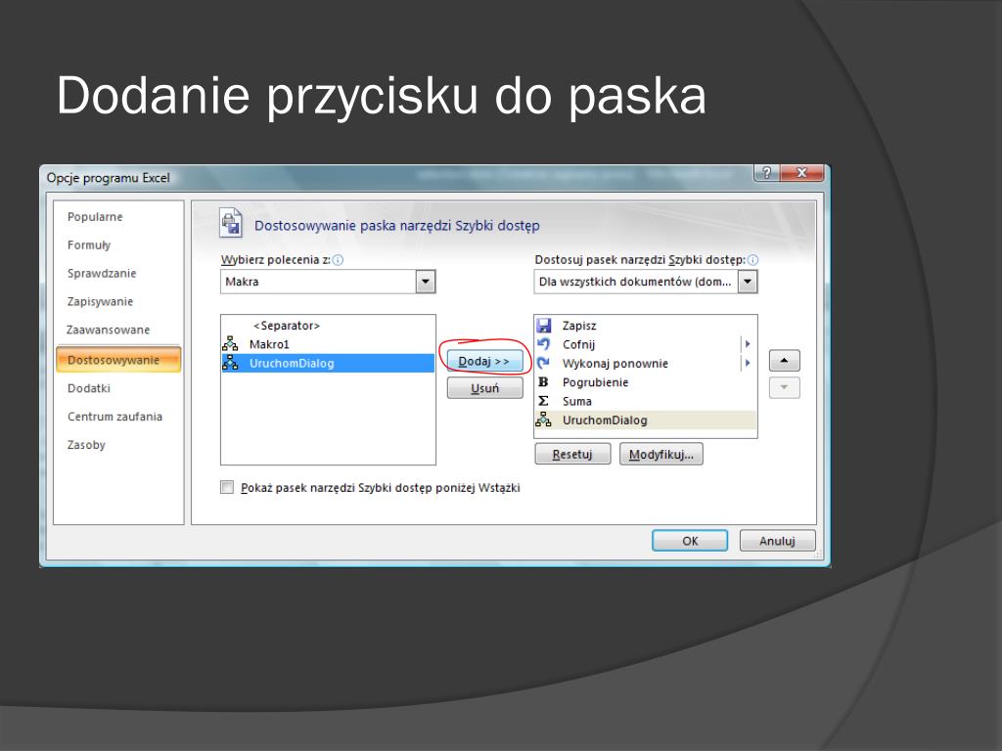Click the Dodaj >> button

(x=484, y=362)
